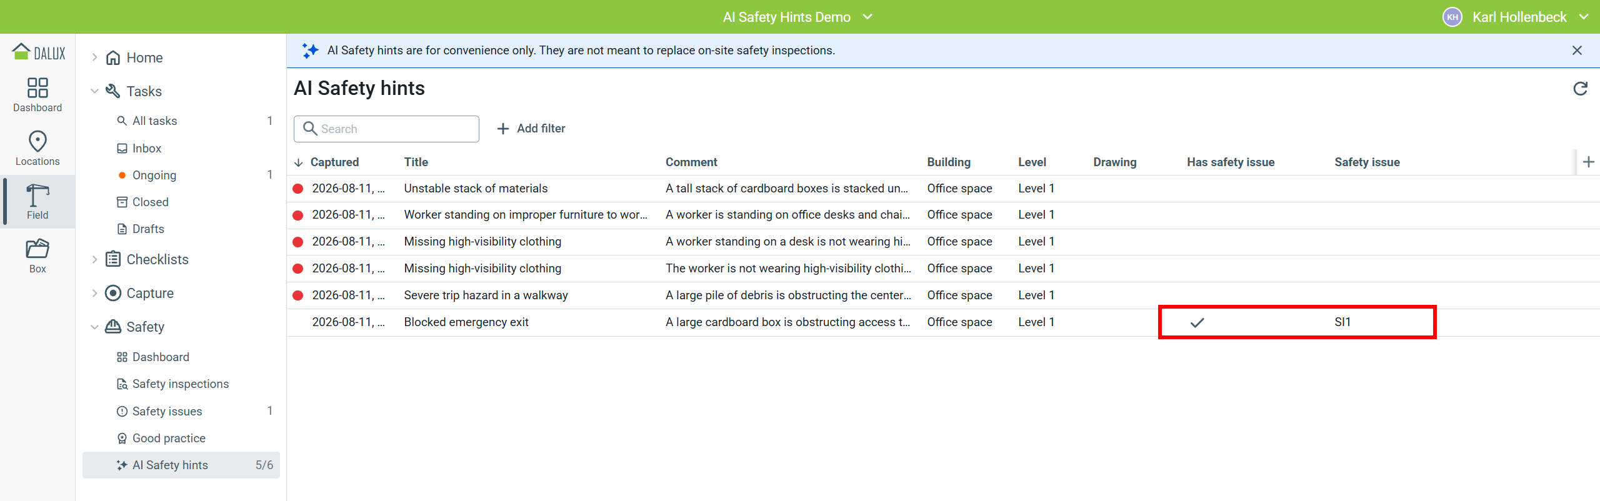1600x501 pixels.
Task: Open the Dalux home logo
Action: 38,52
